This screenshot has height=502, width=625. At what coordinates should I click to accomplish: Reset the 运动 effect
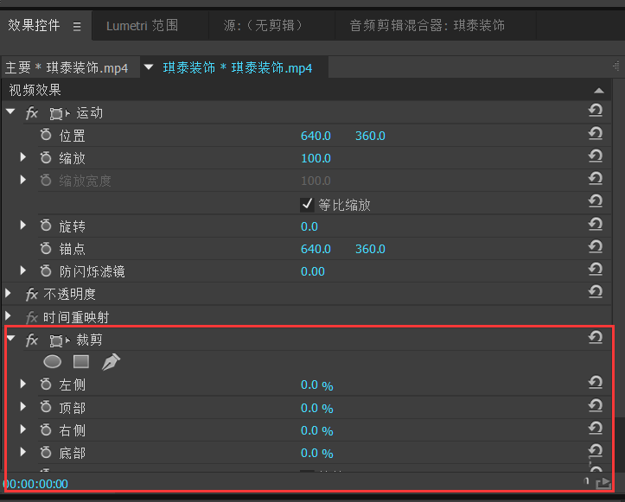coord(596,111)
